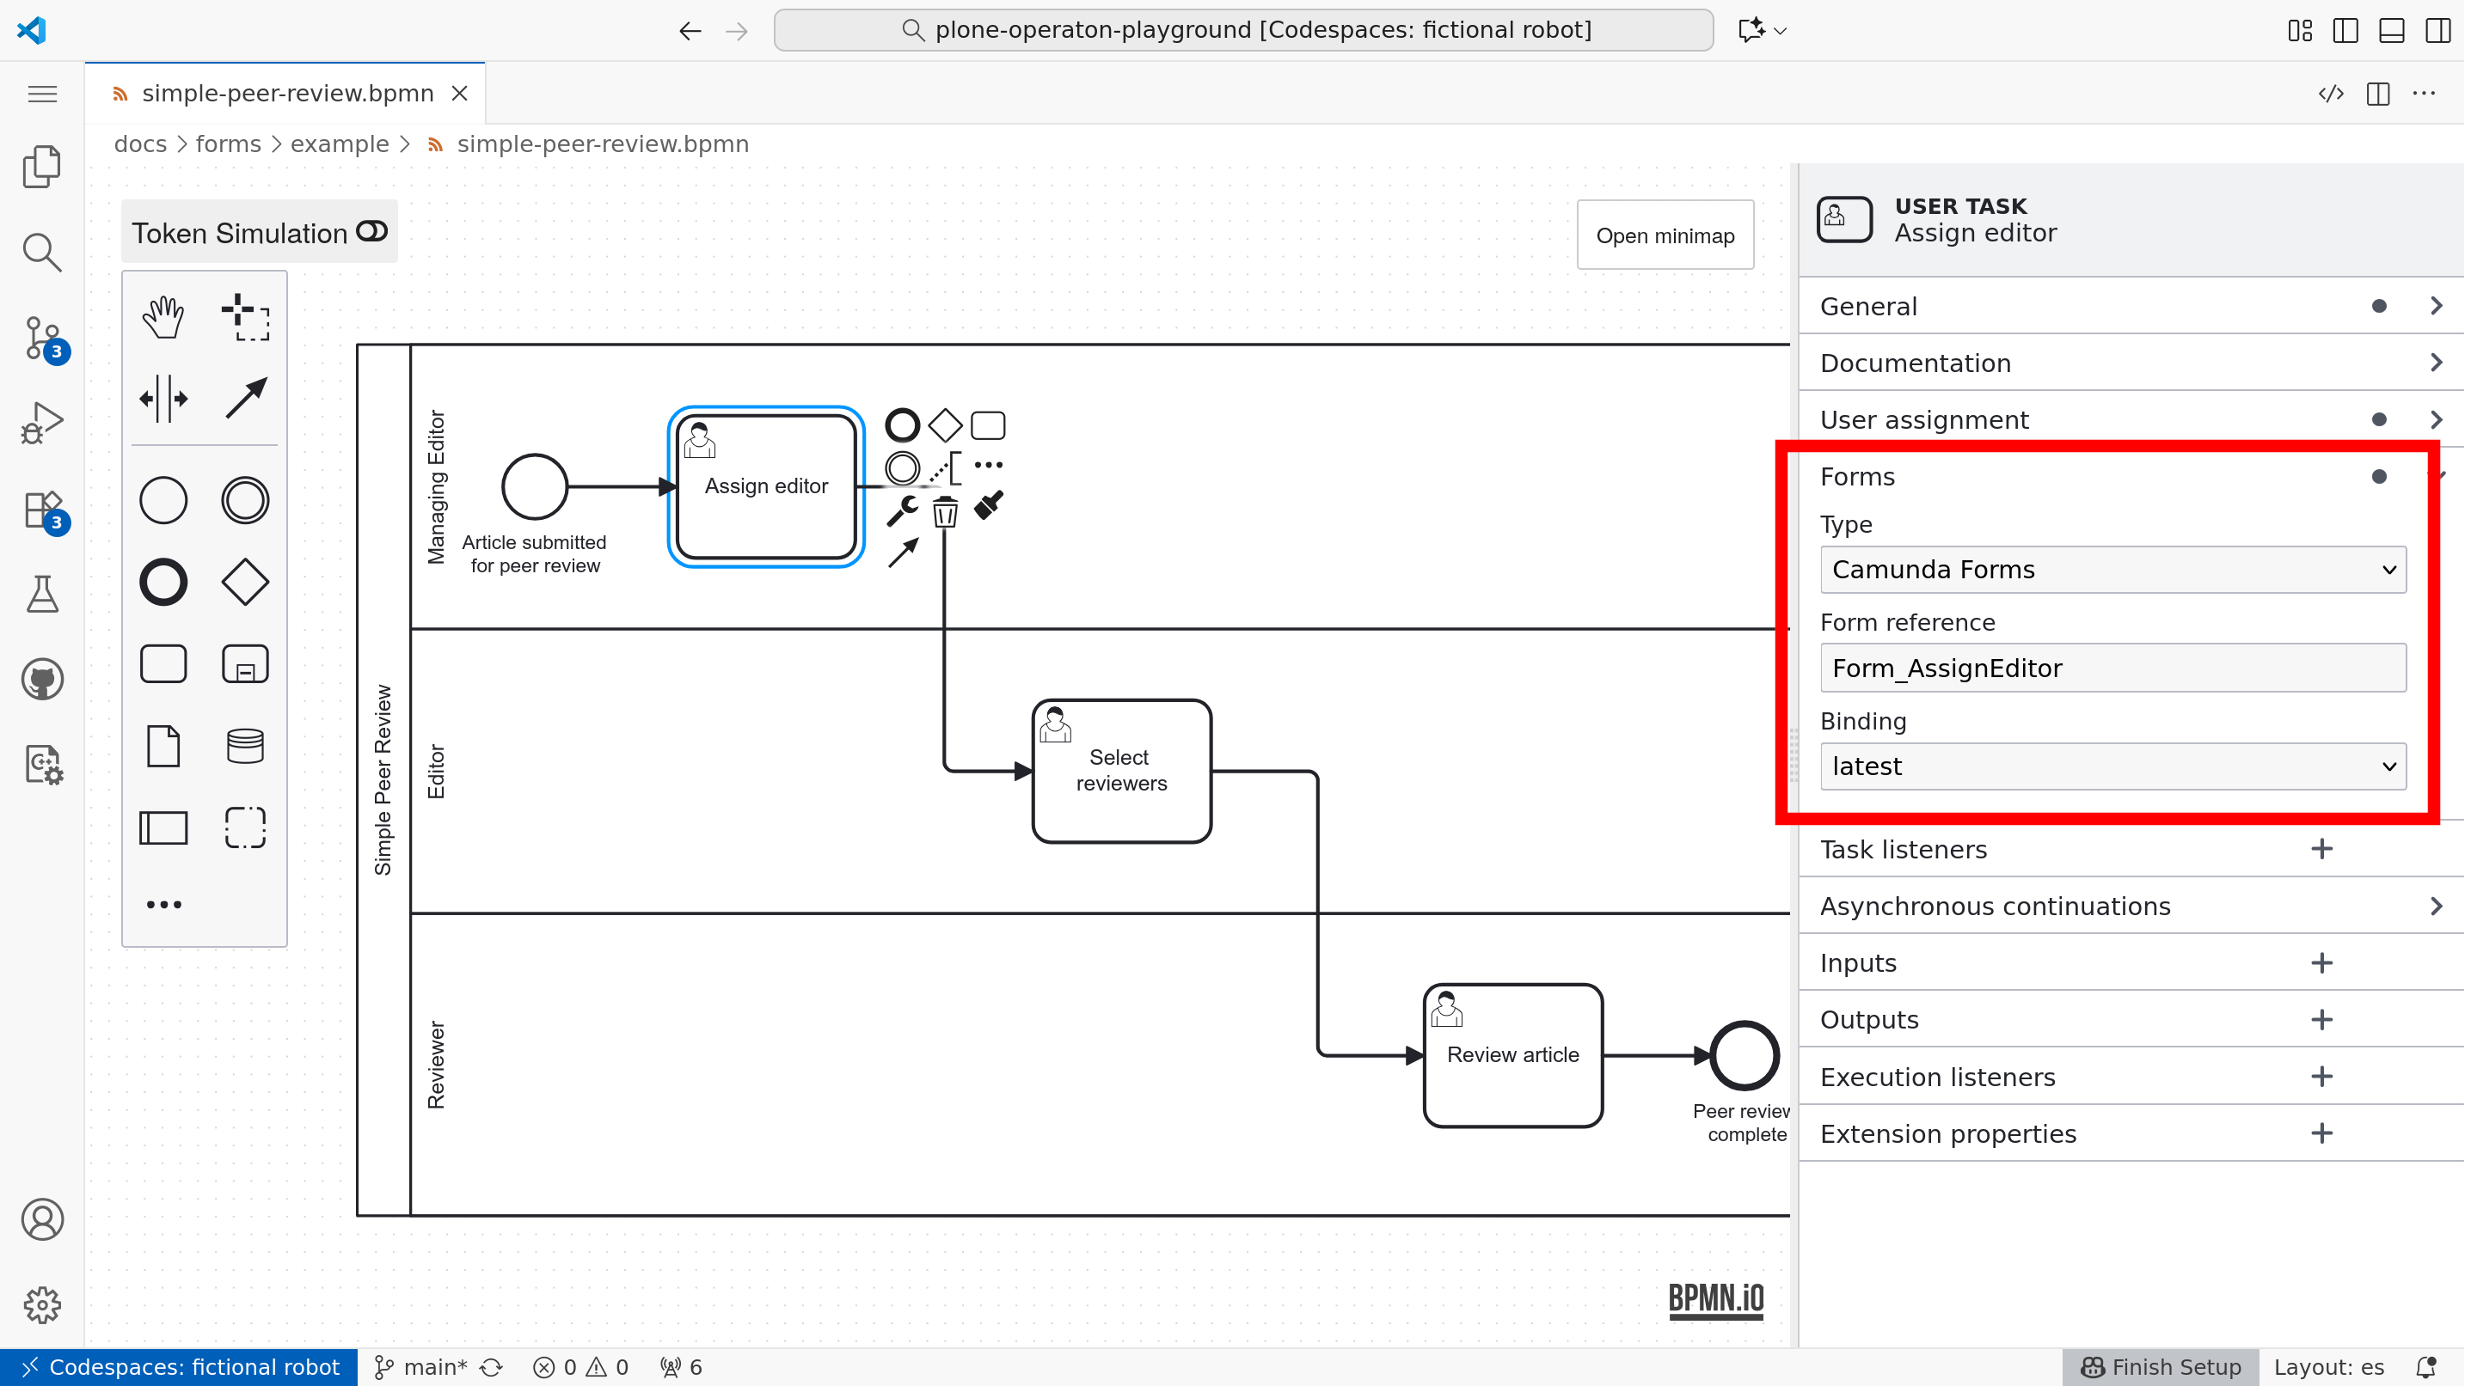Select the space tool in the palette
This screenshot has height=1386, width=2465.
(162, 399)
